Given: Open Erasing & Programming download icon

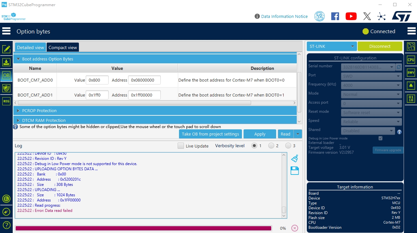Looking at the screenshot, I should [x=6, y=62].
